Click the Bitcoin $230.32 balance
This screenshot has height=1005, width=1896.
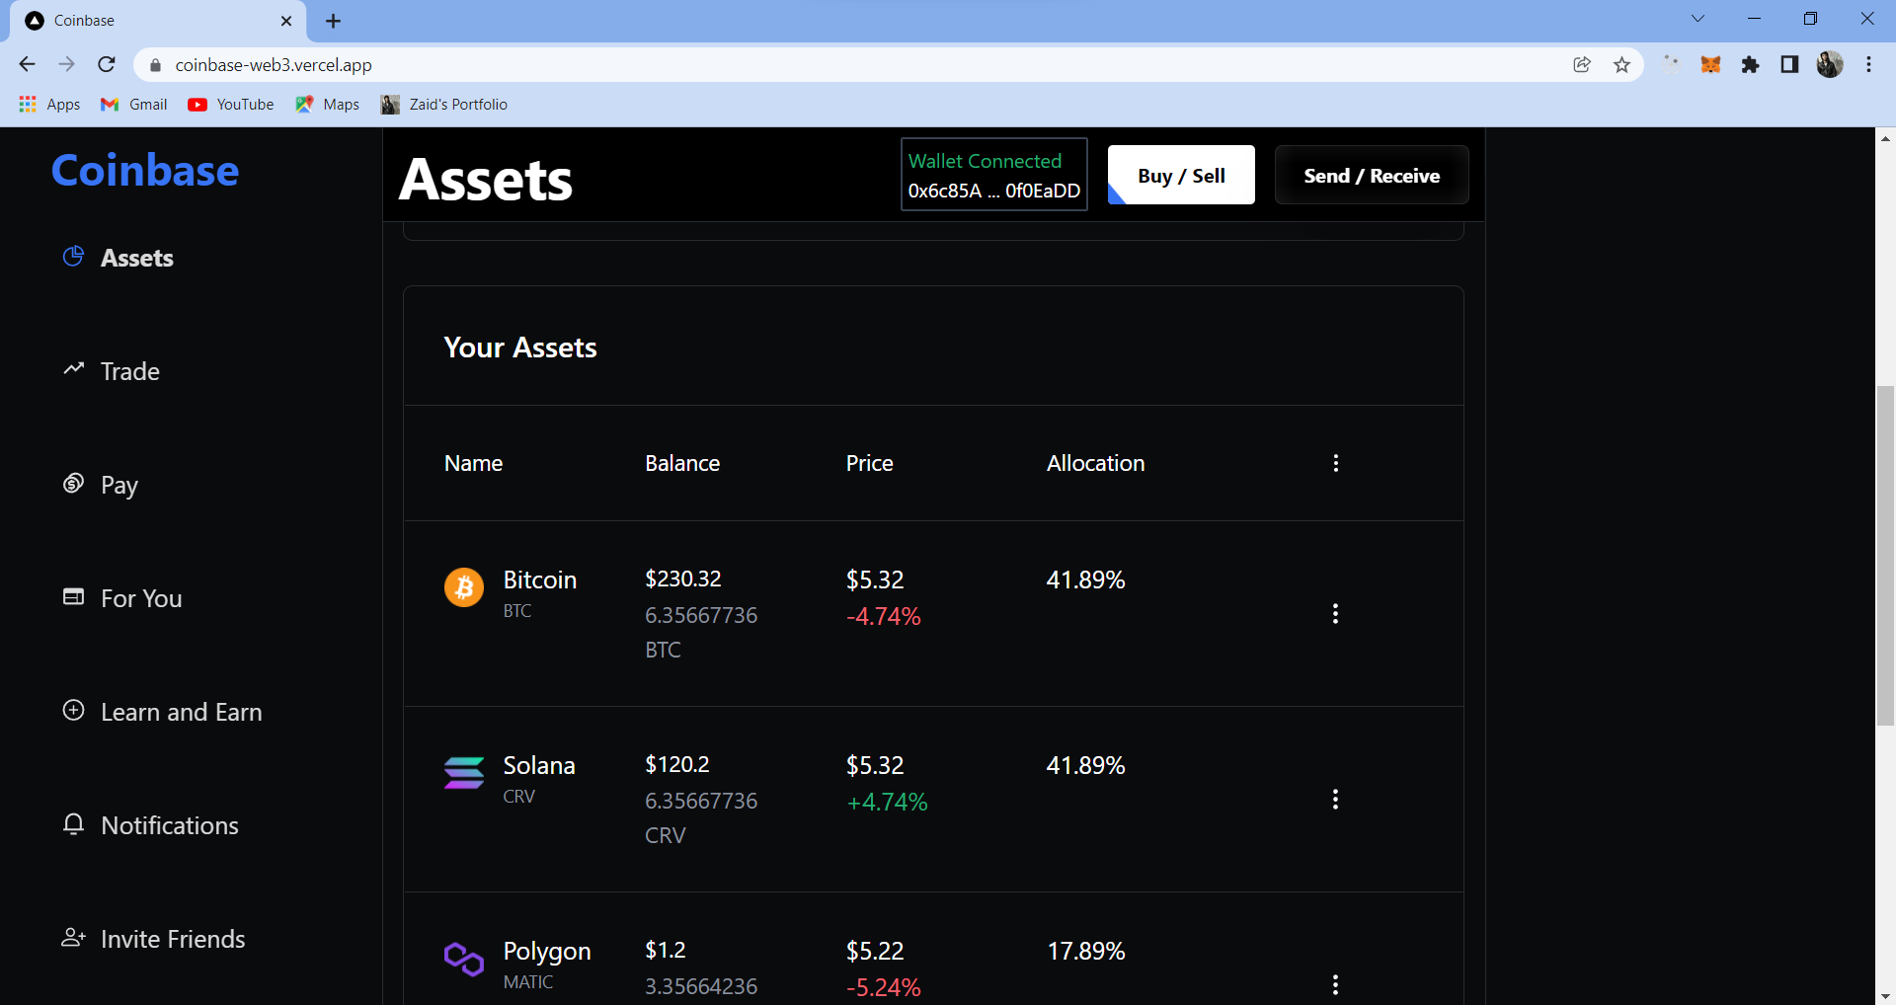click(x=683, y=579)
